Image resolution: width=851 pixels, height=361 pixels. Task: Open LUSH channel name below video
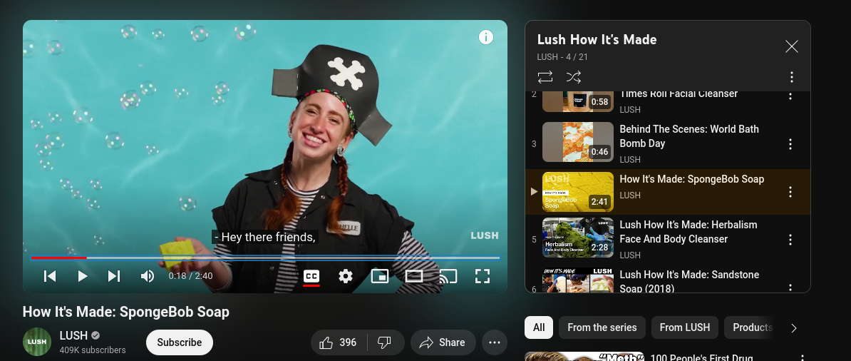(x=73, y=335)
